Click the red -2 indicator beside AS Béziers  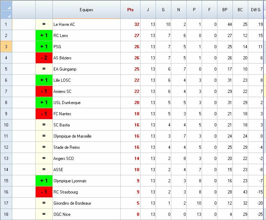point(44,58)
